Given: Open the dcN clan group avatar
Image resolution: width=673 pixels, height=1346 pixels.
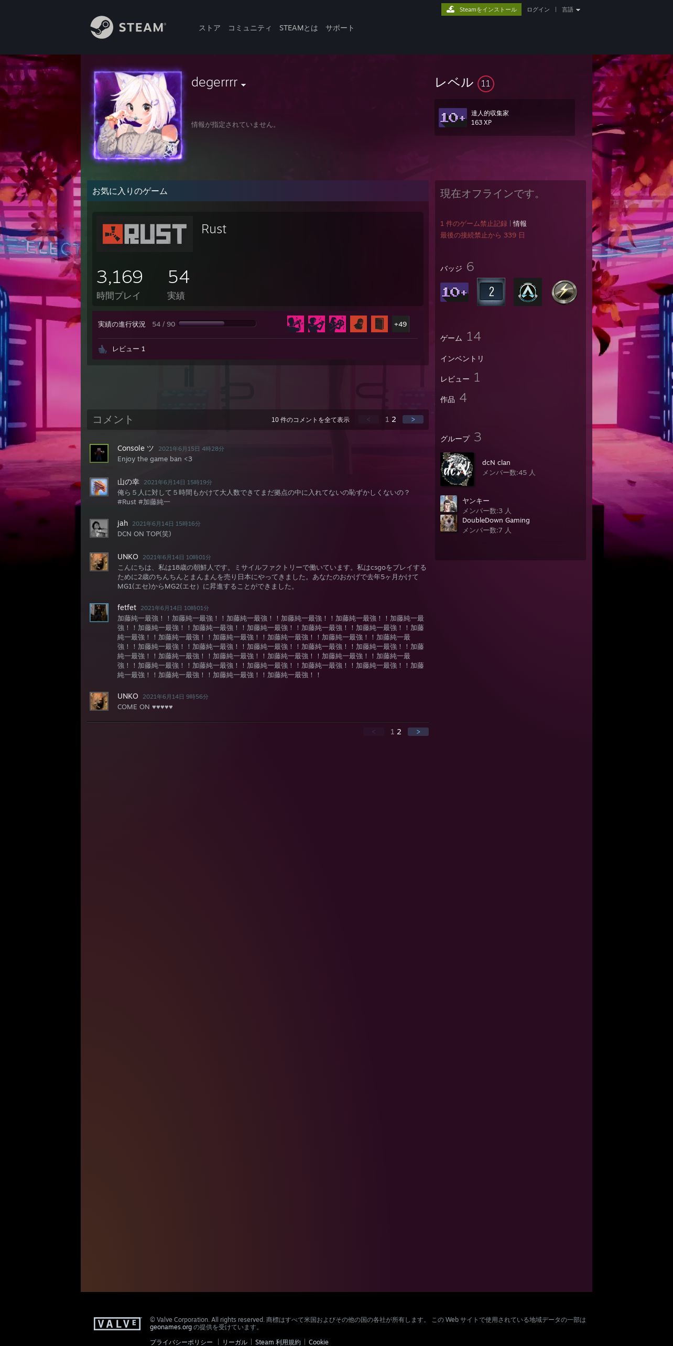Looking at the screenshot, I should 457,469.
